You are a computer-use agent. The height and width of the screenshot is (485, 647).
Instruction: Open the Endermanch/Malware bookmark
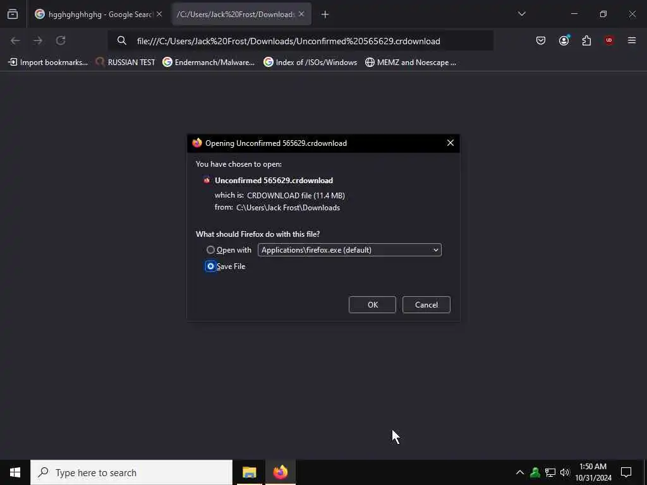coord(209,63)
